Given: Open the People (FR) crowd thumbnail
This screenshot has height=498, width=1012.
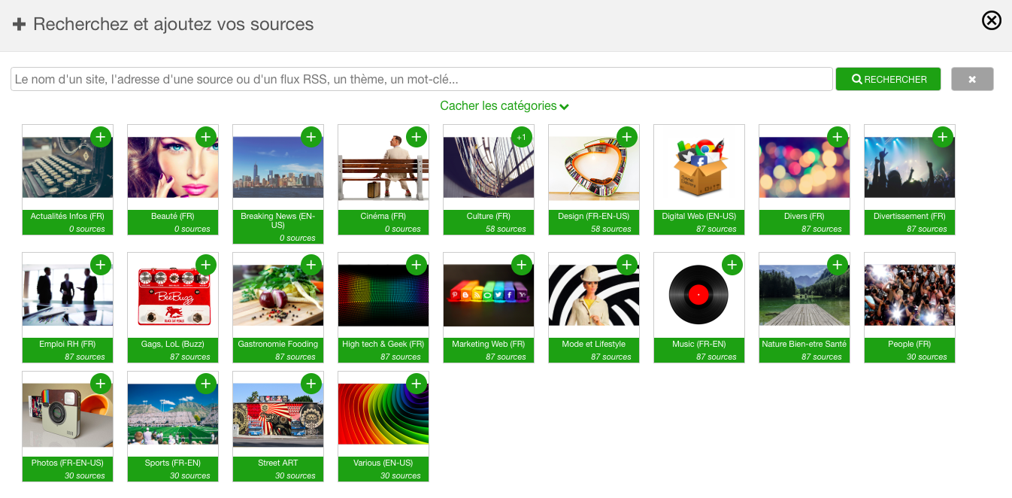Looking at the screenshot, I should coord(910,295).
